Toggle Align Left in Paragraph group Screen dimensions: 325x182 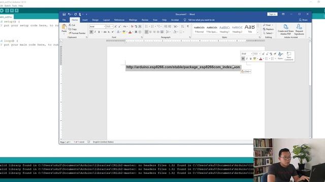point(147,32)
